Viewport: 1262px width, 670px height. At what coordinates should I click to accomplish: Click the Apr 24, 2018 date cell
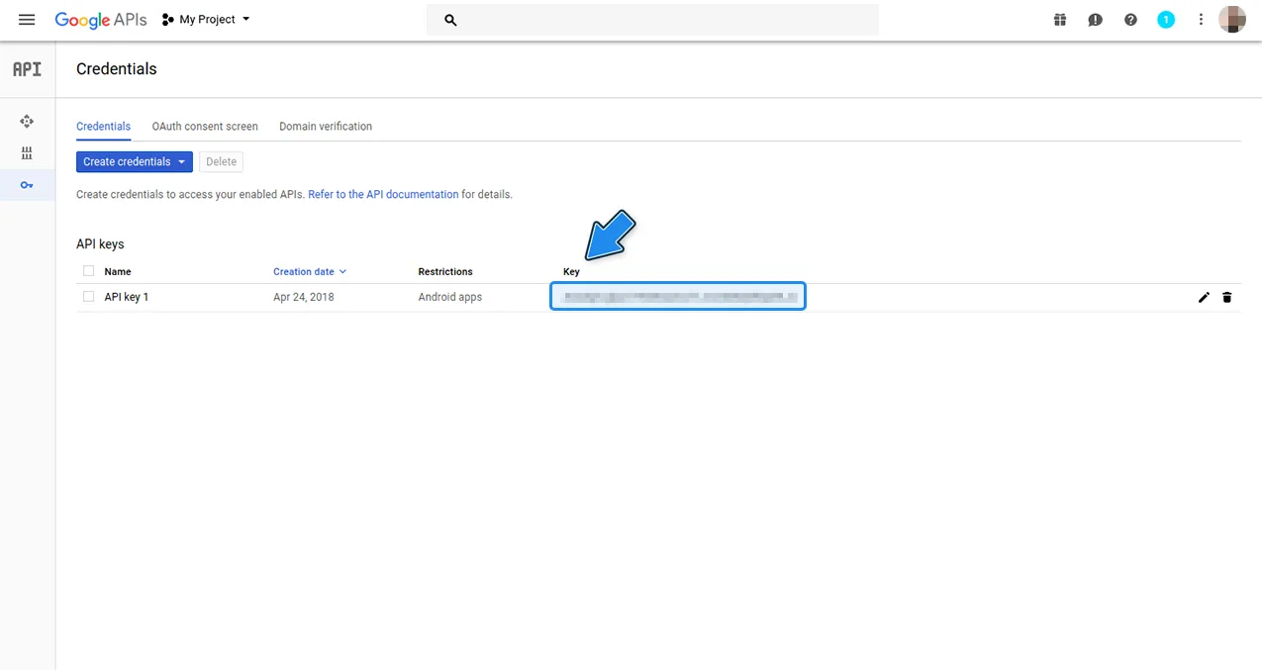tap(304, 297)
